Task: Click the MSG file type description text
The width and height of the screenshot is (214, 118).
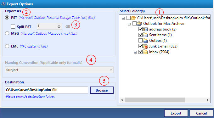Action: pos(49,33)
